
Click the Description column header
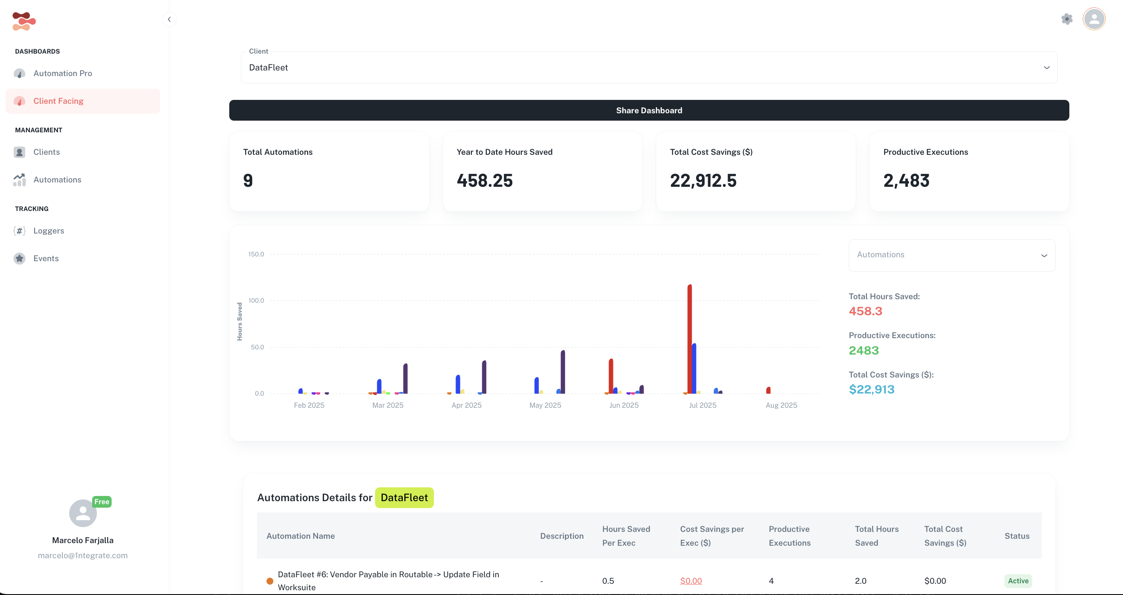561,536
